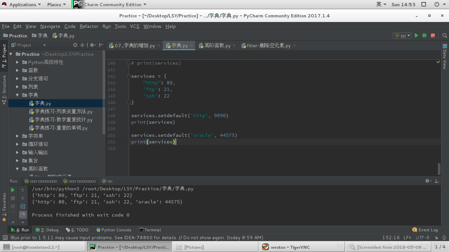Open the VCS menu
Viewport: 449px width, 252px height.
pos(134,26)
